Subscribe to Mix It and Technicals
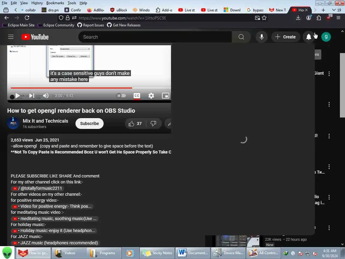This screenshot has height=259, width=345. pyautogui.click(x=89, y=124)
